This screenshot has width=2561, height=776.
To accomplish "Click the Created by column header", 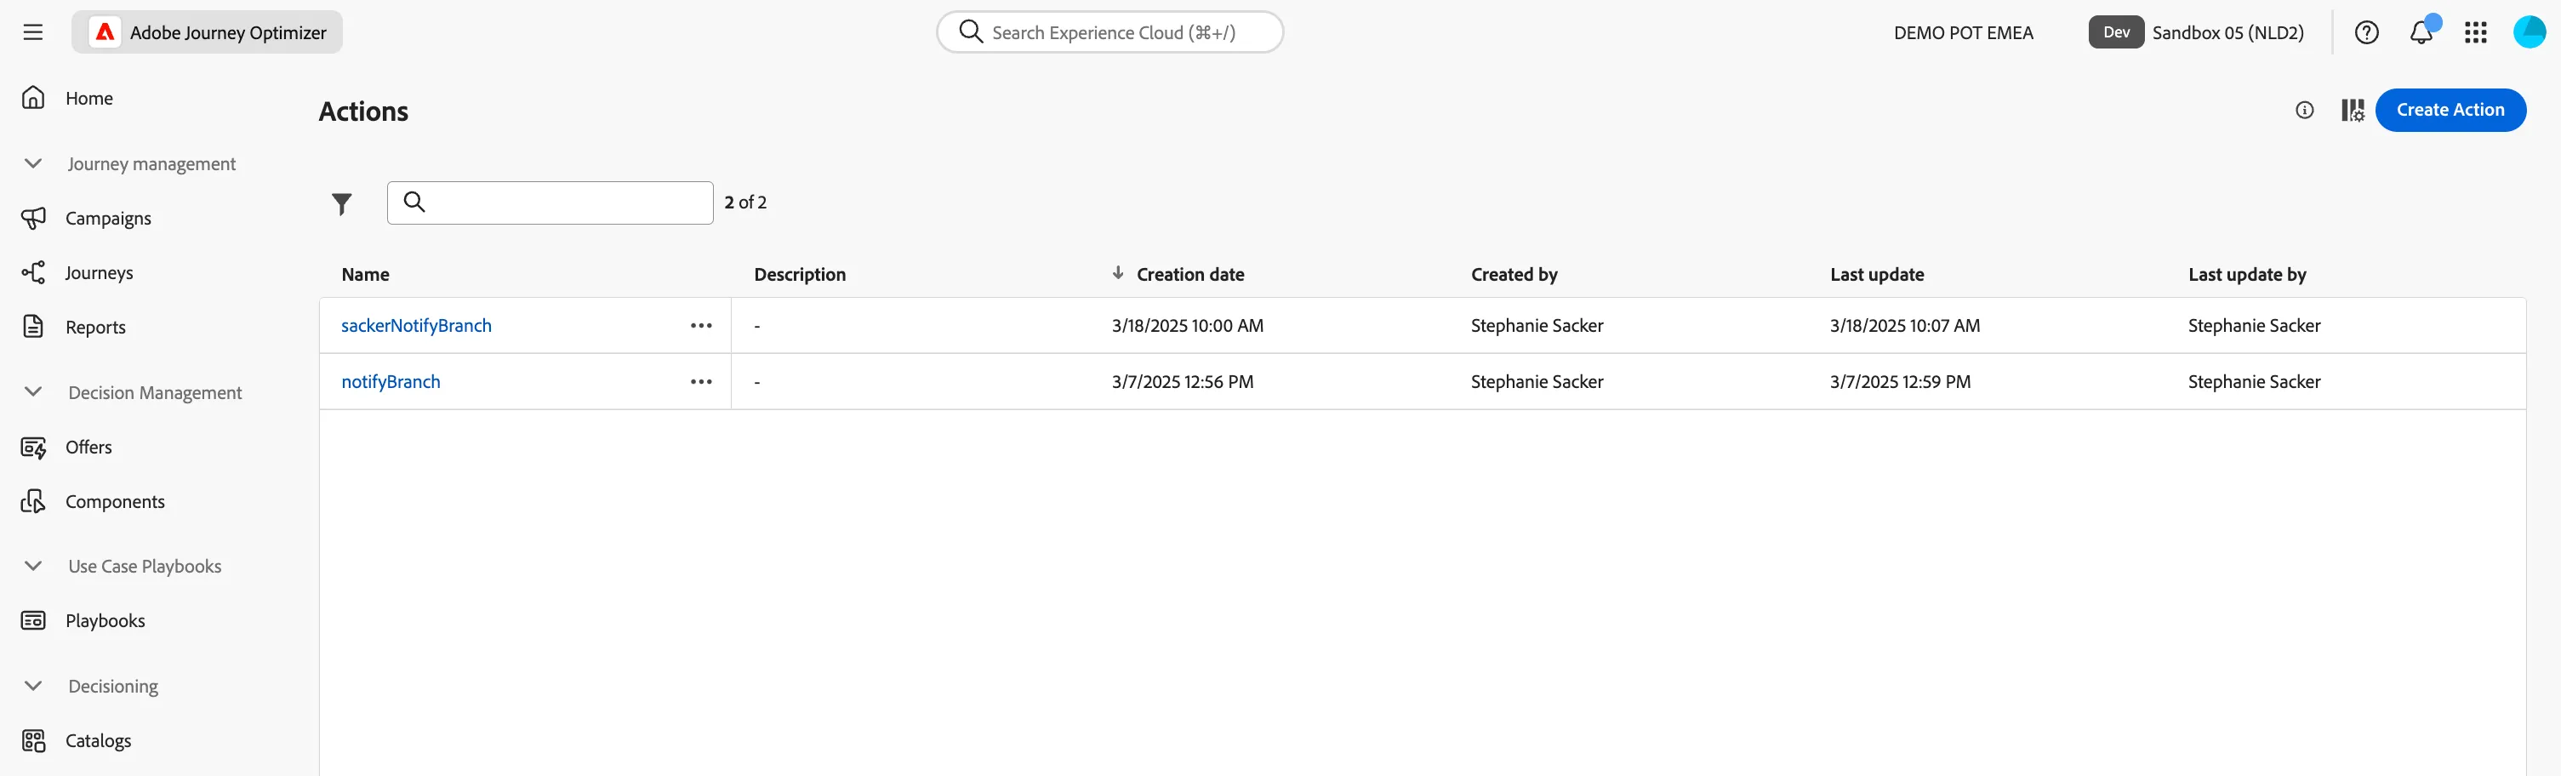I will [1513, 274].
